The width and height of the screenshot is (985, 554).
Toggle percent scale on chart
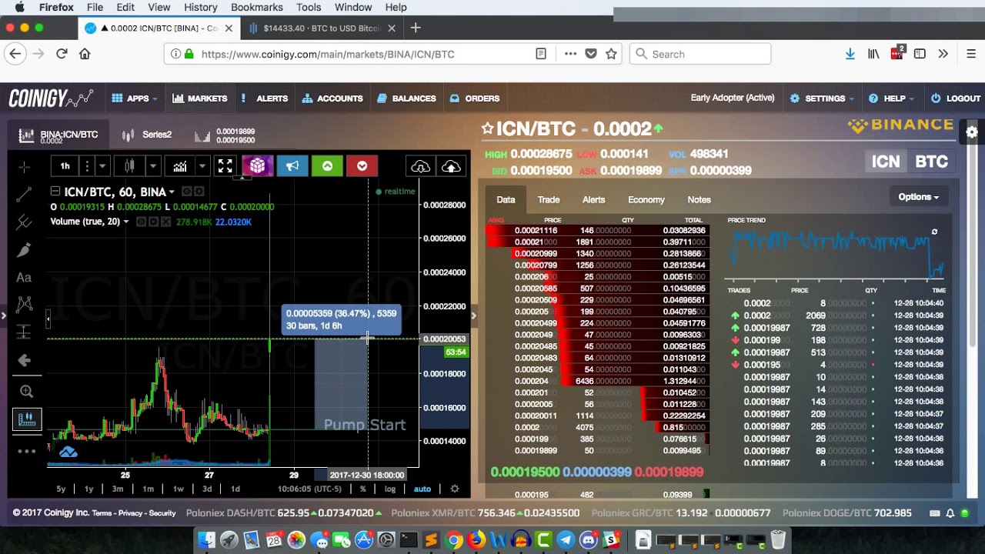tap(362, 489)
